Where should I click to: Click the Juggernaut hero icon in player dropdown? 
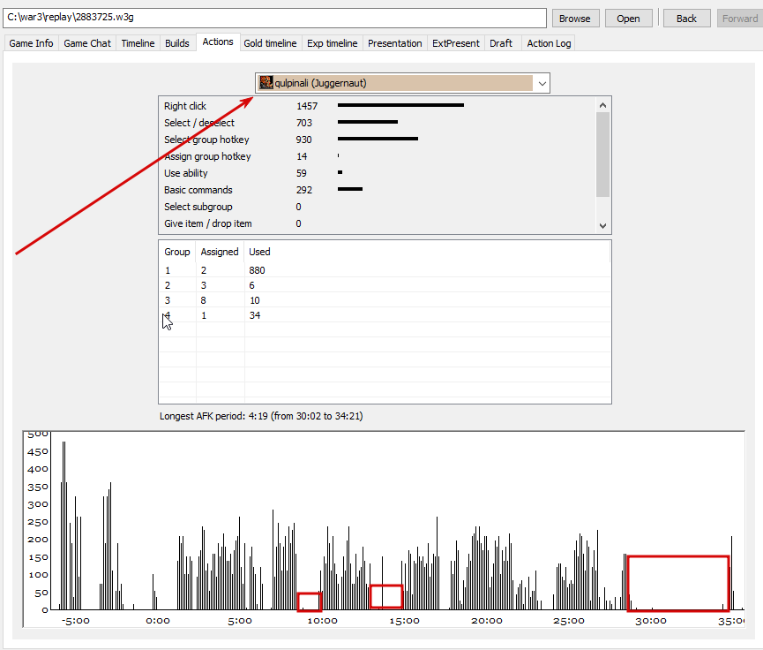click(266, 83)
